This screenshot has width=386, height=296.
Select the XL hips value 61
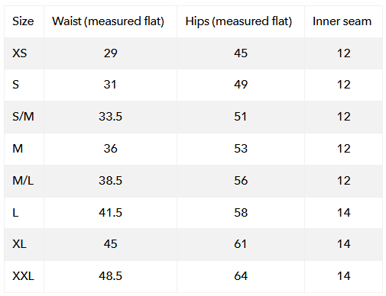pyautogui.click(x=240, y=244)
